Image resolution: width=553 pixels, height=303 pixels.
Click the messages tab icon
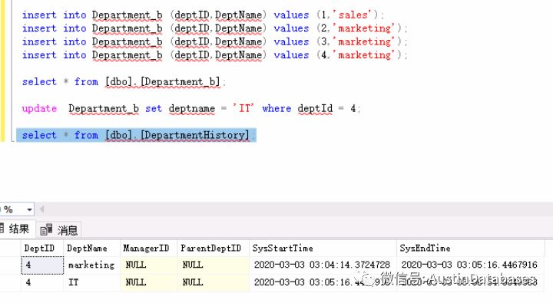46,230
